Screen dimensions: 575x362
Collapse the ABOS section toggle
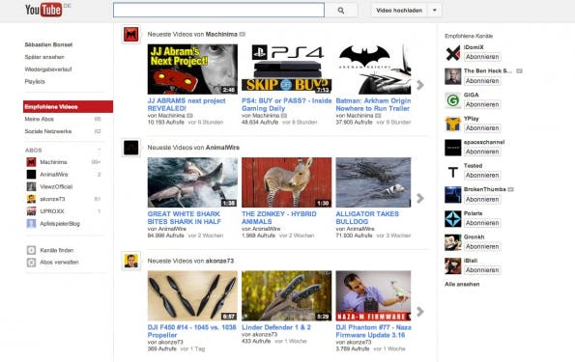click(99, 150)
